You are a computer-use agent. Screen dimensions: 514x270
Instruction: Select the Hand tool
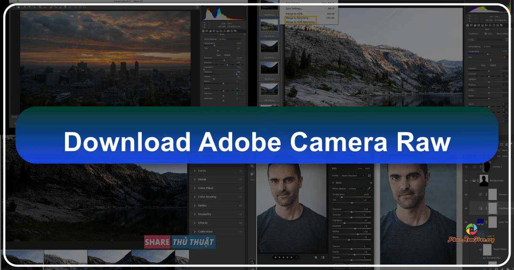click(x=18, y=7)
